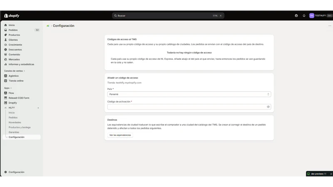Screen dimensions: 333x187
Task: Open the País dropdown showing Panamá
Action: click(x=189, y=94)
